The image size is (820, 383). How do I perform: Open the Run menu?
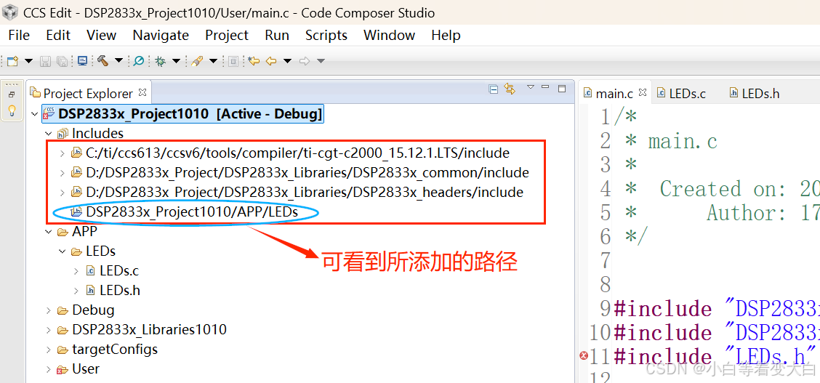coord(277,35)
